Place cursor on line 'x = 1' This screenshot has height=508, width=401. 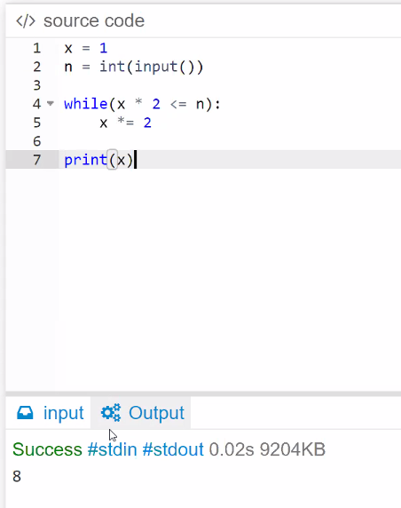(x=86, y=48)
